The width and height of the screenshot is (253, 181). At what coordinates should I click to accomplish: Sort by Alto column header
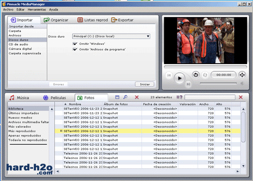click(x=223, y=104)
